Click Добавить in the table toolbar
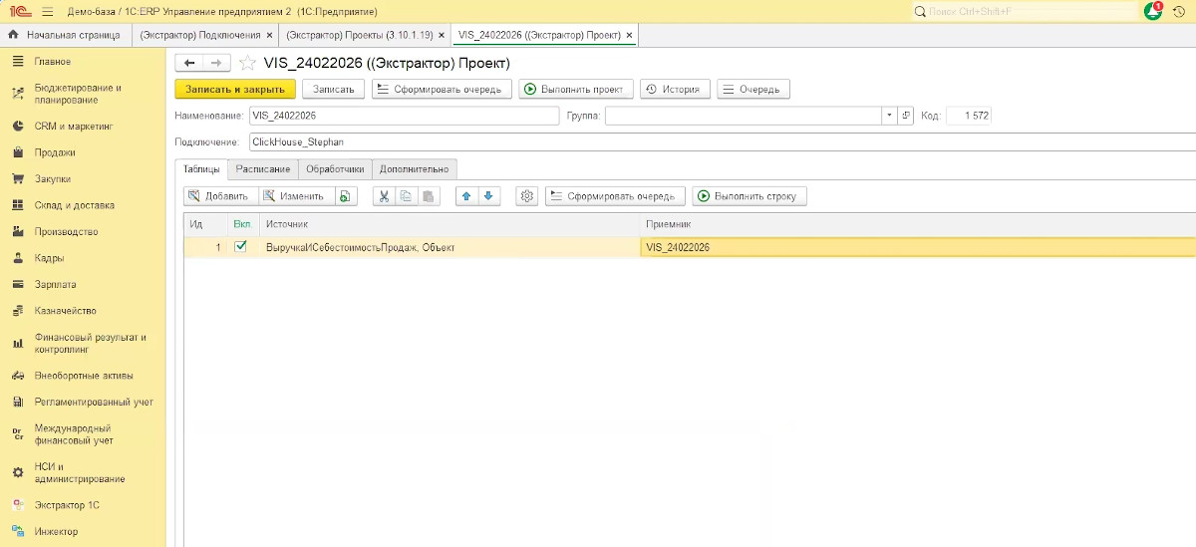The width and height of the screenshot is (1196, 547). click(x=219, y=196)
